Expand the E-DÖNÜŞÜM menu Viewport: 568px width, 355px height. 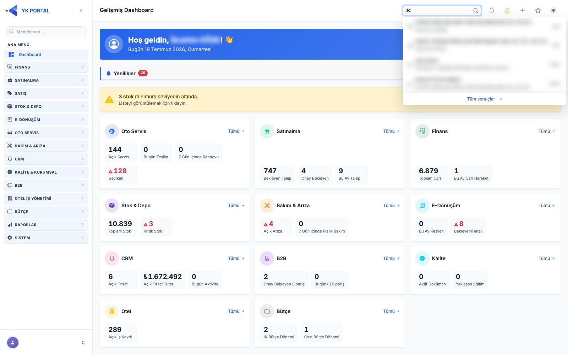pos(46,120)
